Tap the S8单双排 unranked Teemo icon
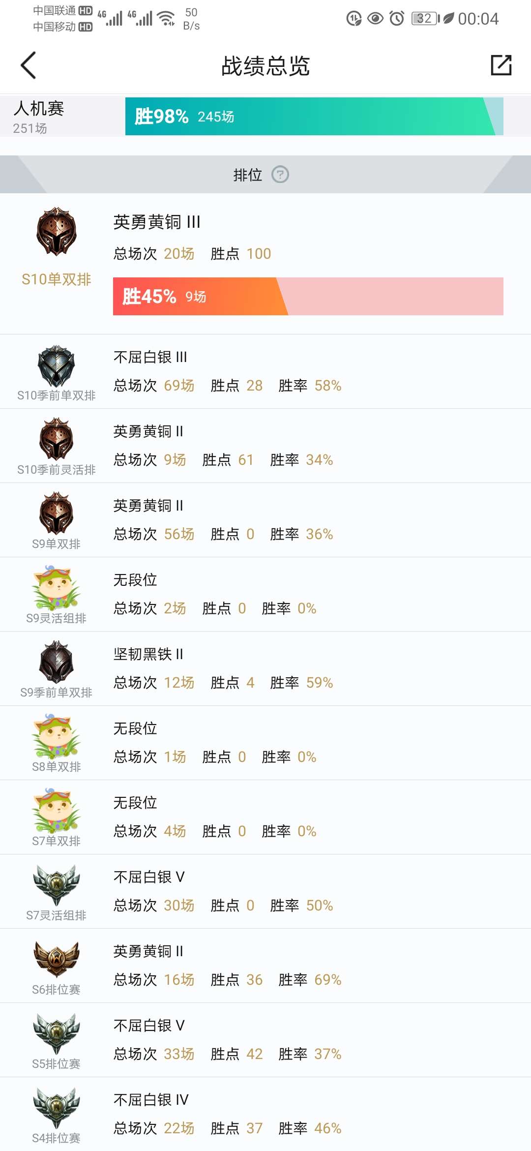The height and width of the screenshot is (1151, 531). pyautogui.click(x=57, y=736)
